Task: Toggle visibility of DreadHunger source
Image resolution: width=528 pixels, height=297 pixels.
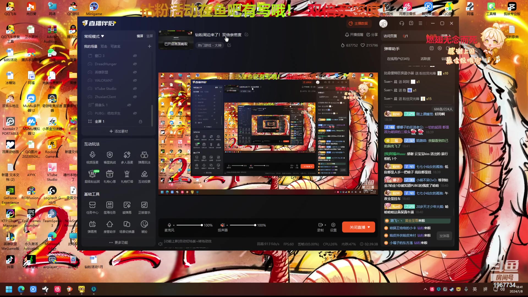Action: [x=135, y=64]
